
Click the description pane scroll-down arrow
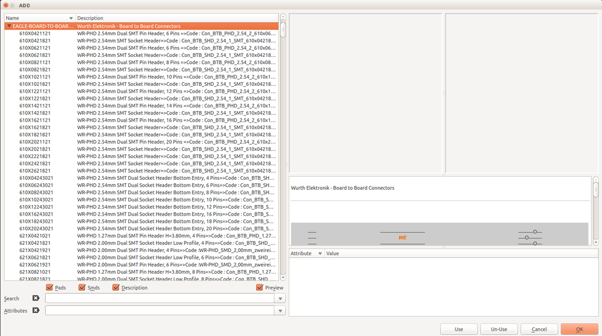tap(596, 243)
